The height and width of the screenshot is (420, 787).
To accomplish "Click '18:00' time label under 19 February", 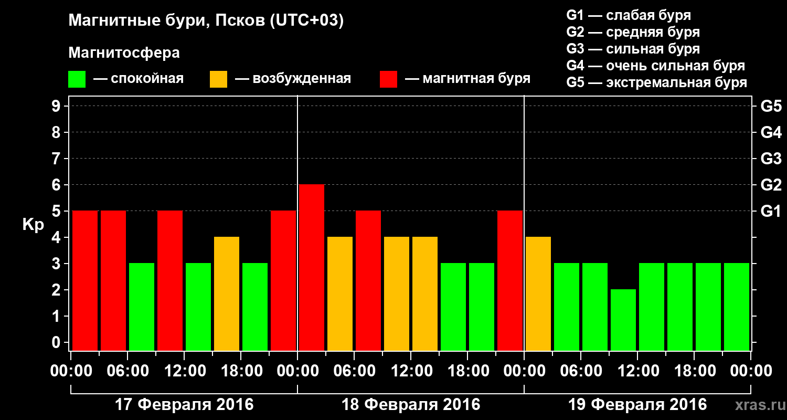I will [694, 371].
